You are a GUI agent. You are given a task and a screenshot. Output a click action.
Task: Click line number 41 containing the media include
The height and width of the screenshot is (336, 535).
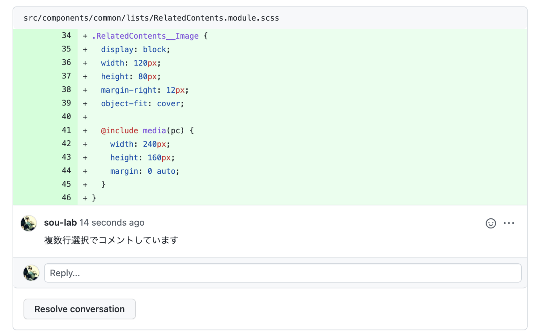[x=66, y=130]
